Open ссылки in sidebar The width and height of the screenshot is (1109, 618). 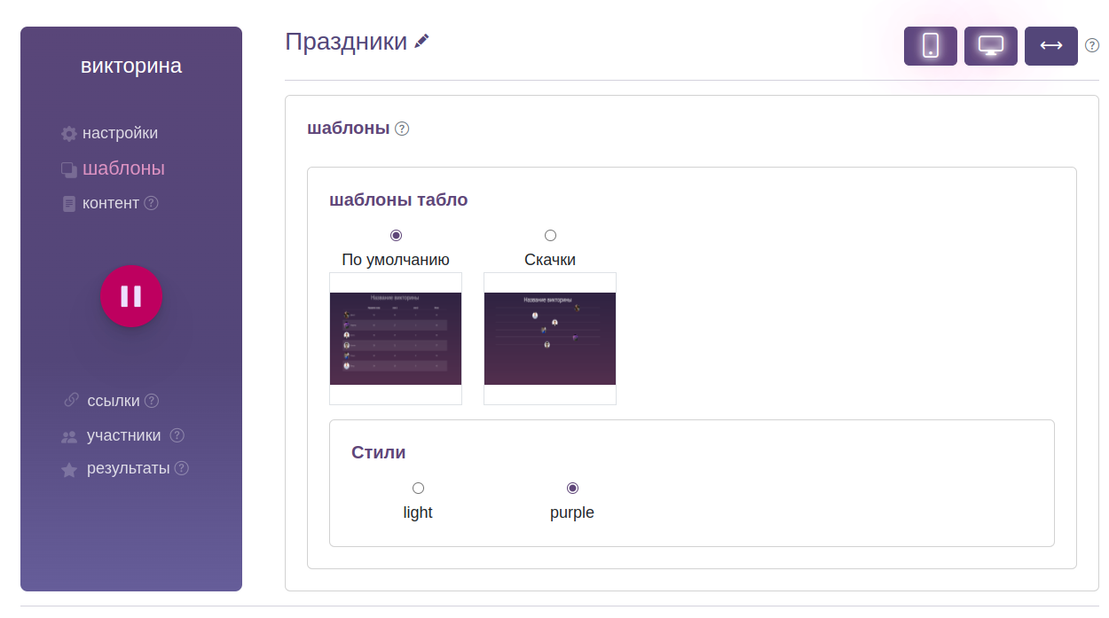pos(114,401)
